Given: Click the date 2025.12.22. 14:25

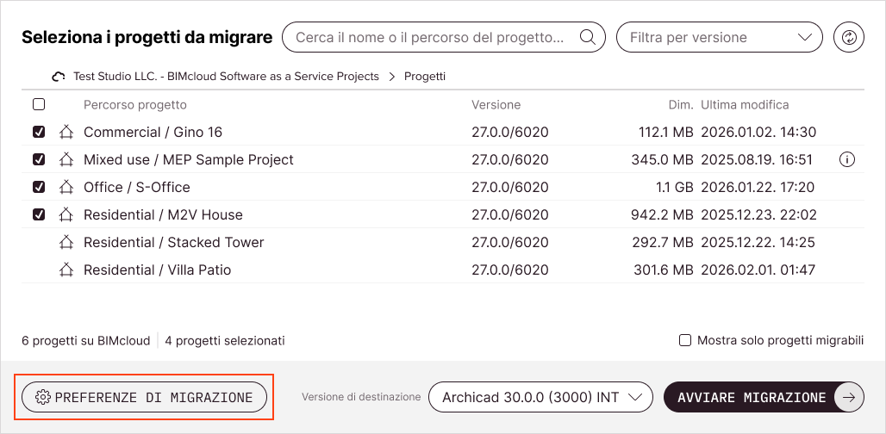Looking at the screenshot, I should coord(758,243).
